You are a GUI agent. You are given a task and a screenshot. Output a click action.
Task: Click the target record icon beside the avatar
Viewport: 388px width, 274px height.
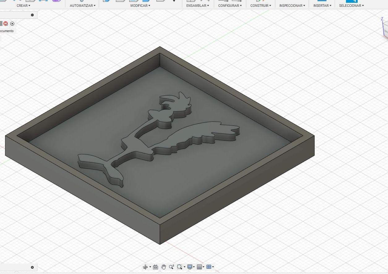point(12,23)
